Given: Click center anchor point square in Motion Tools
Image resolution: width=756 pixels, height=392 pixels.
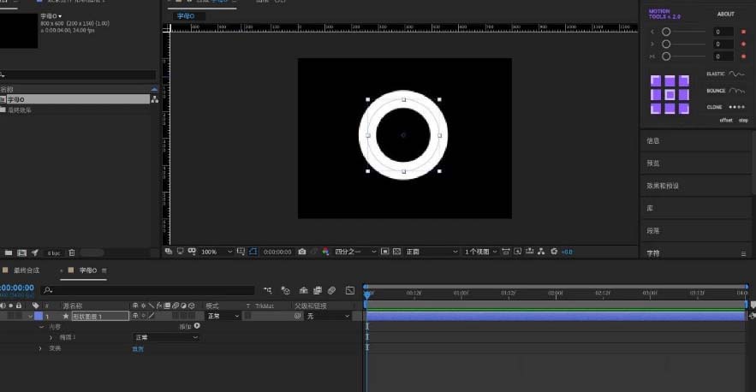Looking at the screenshot, I should (670, 93).
